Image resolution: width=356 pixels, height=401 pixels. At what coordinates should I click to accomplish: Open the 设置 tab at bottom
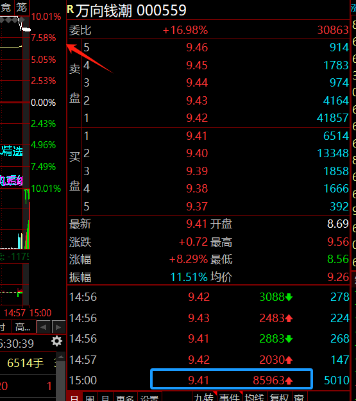tap(149, 398)
